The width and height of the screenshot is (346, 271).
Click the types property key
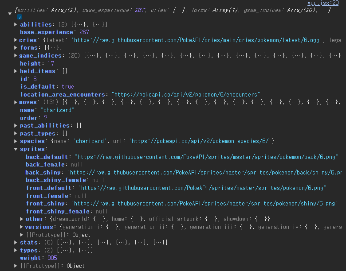pyautogui.click(x=29, y=250)
